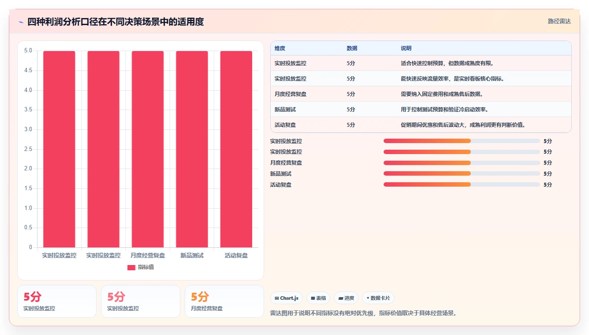
Task: Select the 表格 chip
Action: coord(318,298)
